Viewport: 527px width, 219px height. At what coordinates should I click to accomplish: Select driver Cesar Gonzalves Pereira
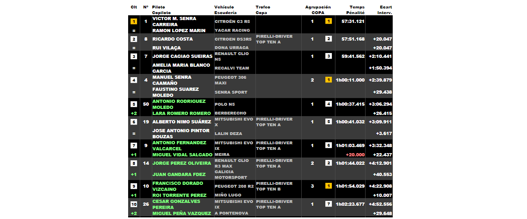pos(176,204)
